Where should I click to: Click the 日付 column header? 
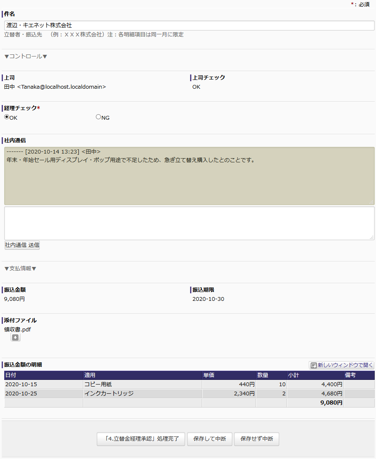11,375
